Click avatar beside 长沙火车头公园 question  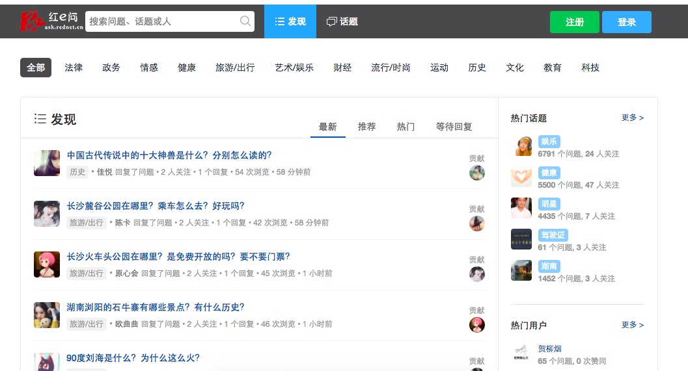(47, 264)
